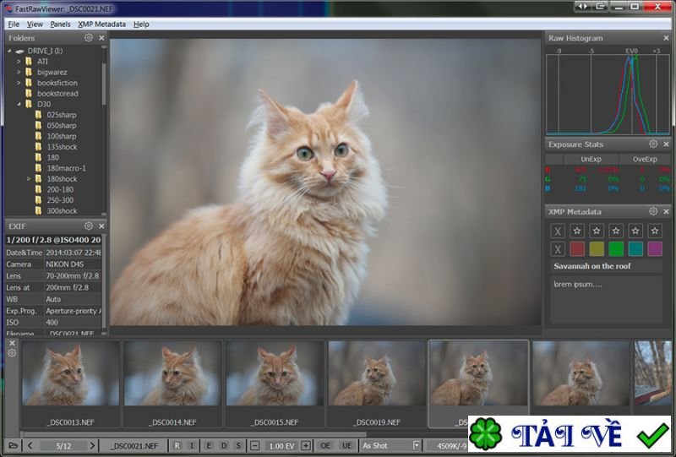Clear the star rating with X
Viewport: 676px width, 457px height.
point(558,231)
